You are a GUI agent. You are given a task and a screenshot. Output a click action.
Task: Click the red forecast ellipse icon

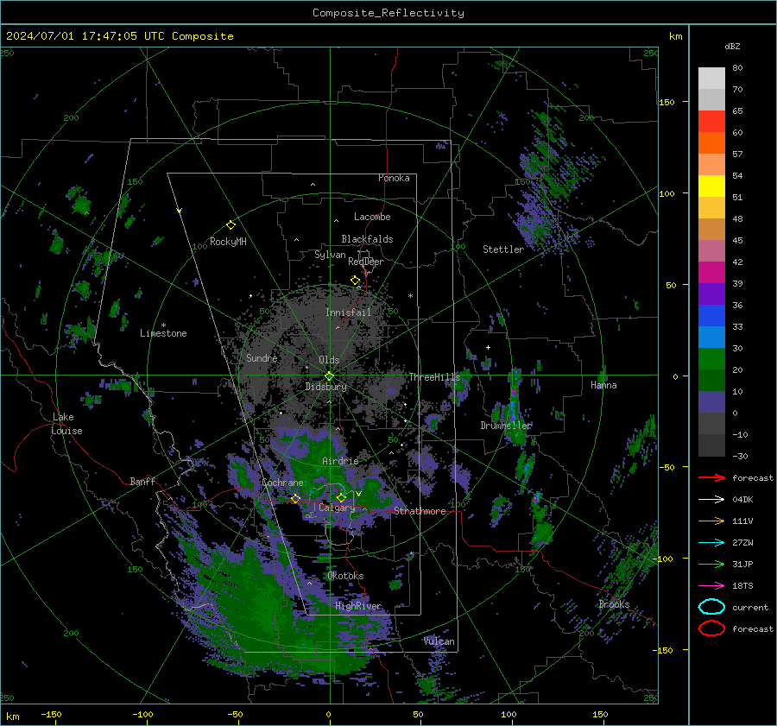[x=711, y=628]
